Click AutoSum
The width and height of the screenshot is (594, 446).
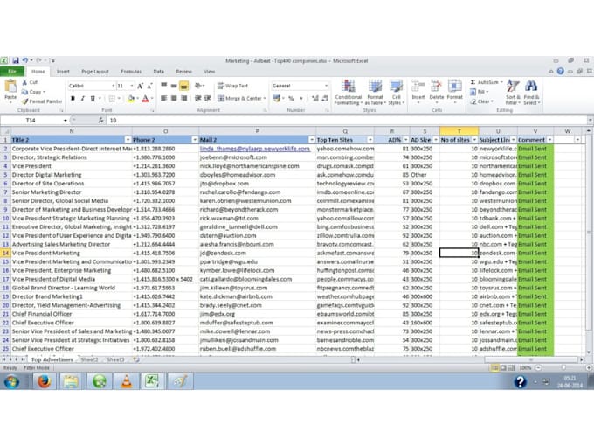click(x=486, y=82)
